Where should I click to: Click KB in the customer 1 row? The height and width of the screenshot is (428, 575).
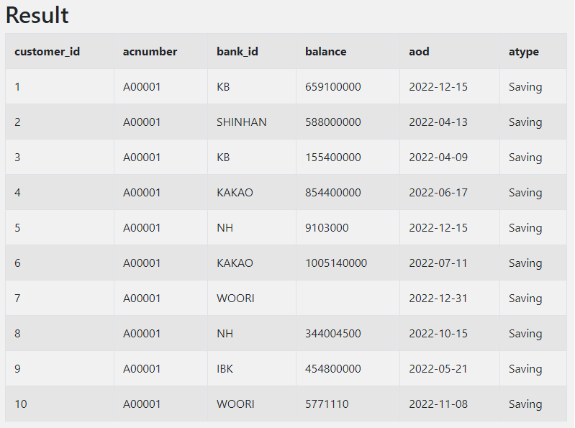(223, 87)
